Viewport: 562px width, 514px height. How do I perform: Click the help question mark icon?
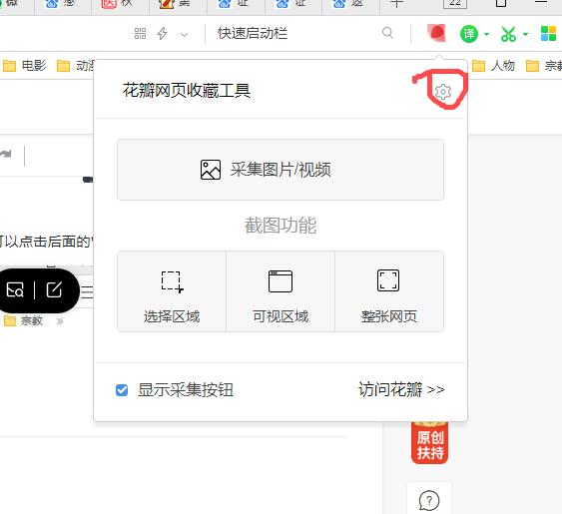(429, 500)
